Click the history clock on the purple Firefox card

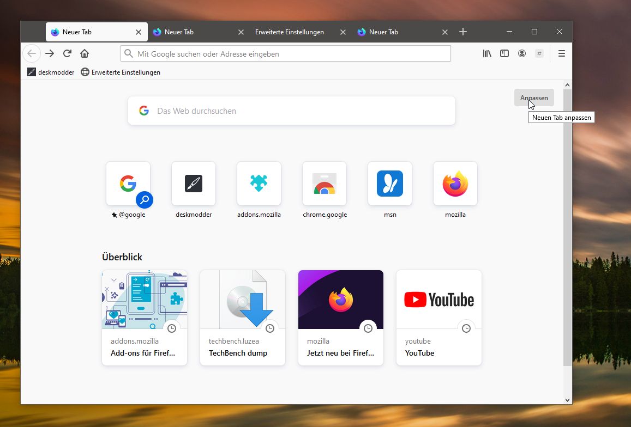(x=368, y=328)
